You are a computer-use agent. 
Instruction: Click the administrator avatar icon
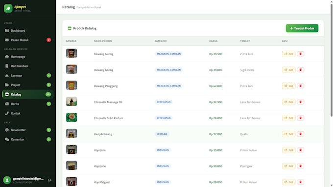coord(7,180)
